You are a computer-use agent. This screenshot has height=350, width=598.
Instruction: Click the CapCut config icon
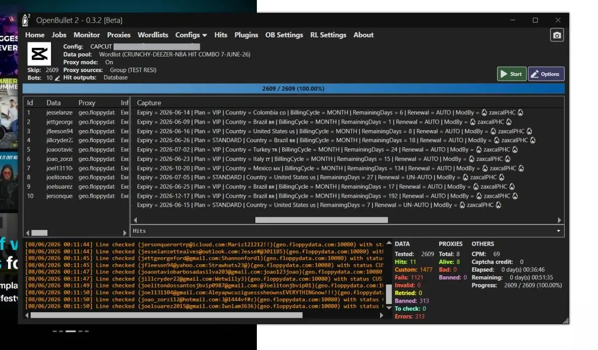click(39, 54)
